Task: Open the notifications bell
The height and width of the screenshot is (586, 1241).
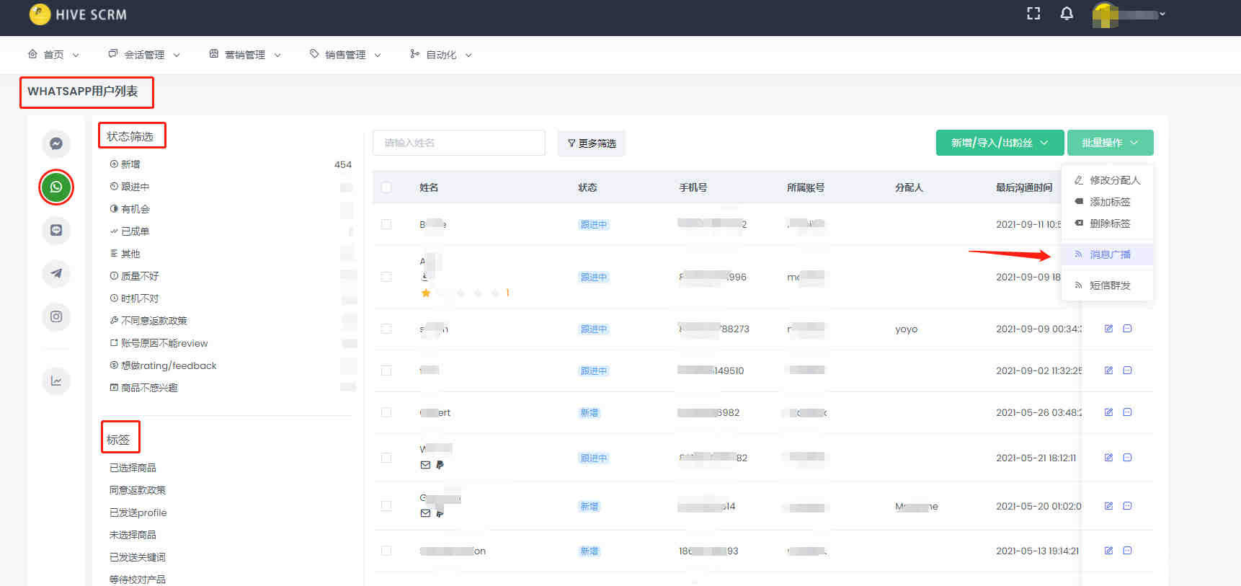Action: 1067,14
